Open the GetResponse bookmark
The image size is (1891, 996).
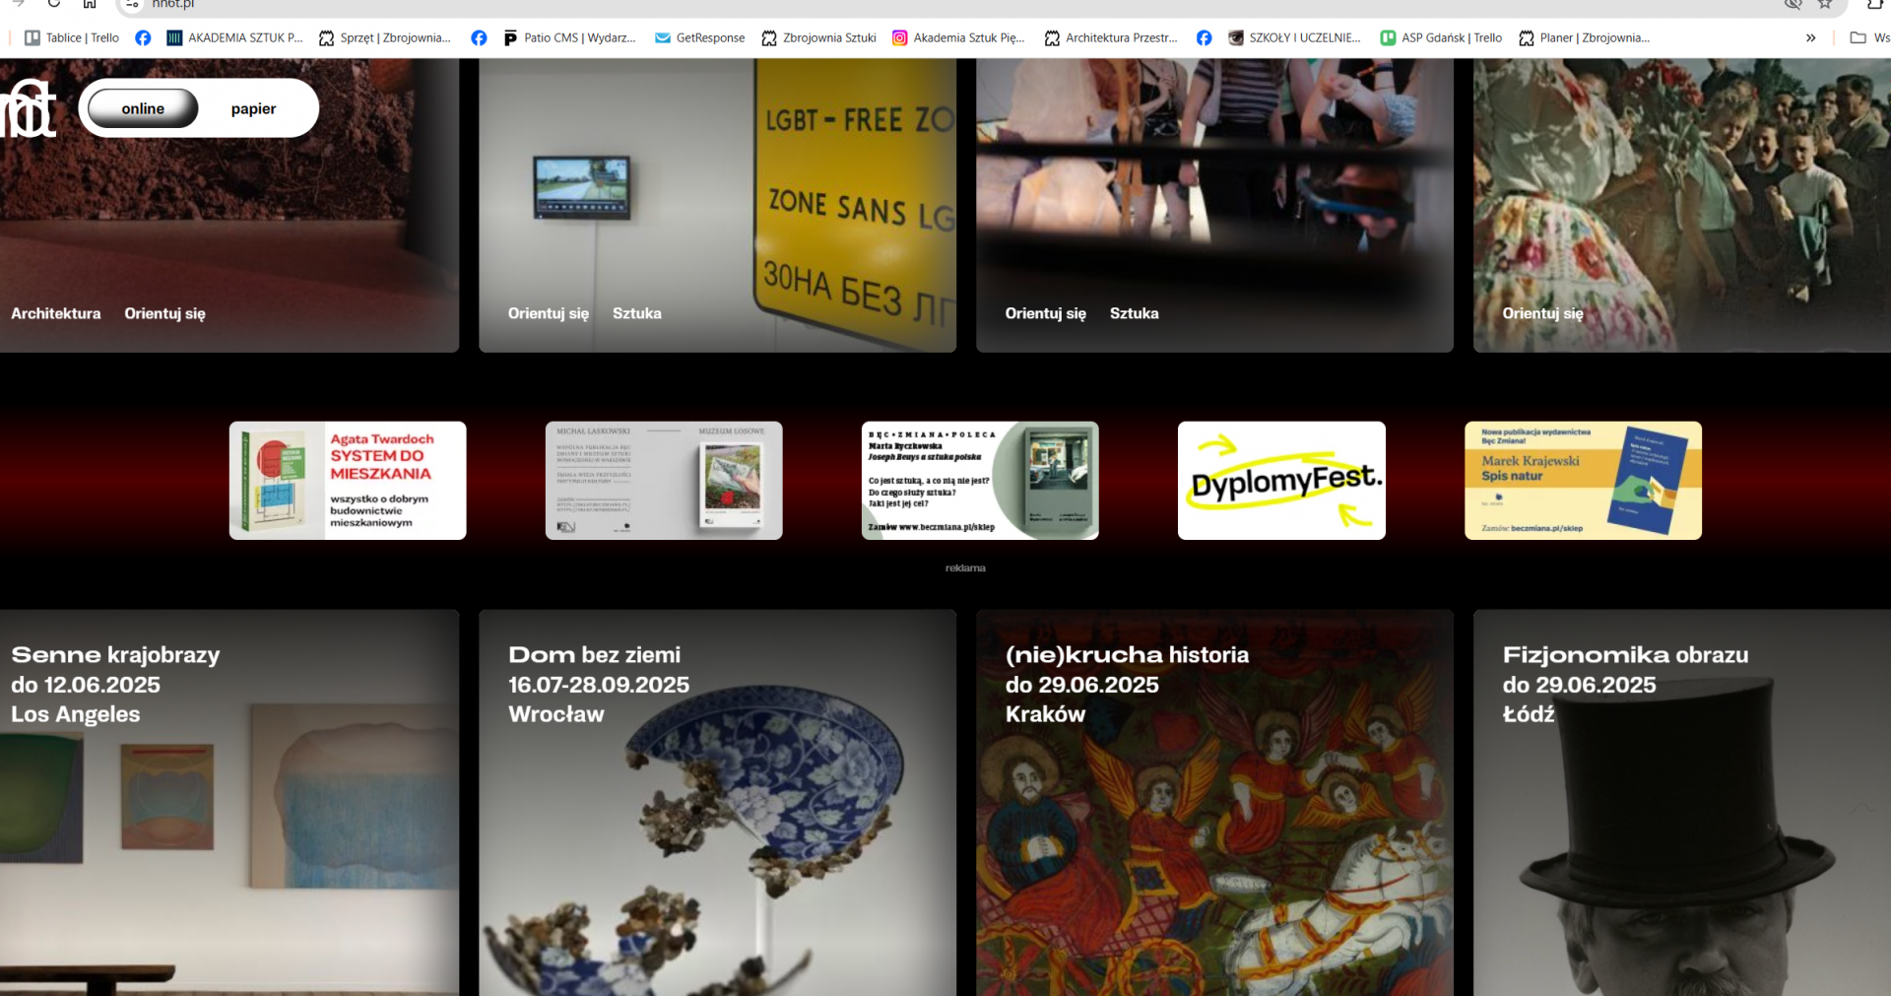(x=699, y=38)
